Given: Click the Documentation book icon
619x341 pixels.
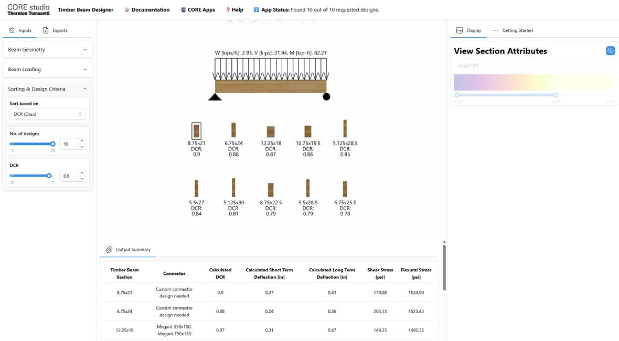Looking at the screenshot, I should tap(127, 10).
